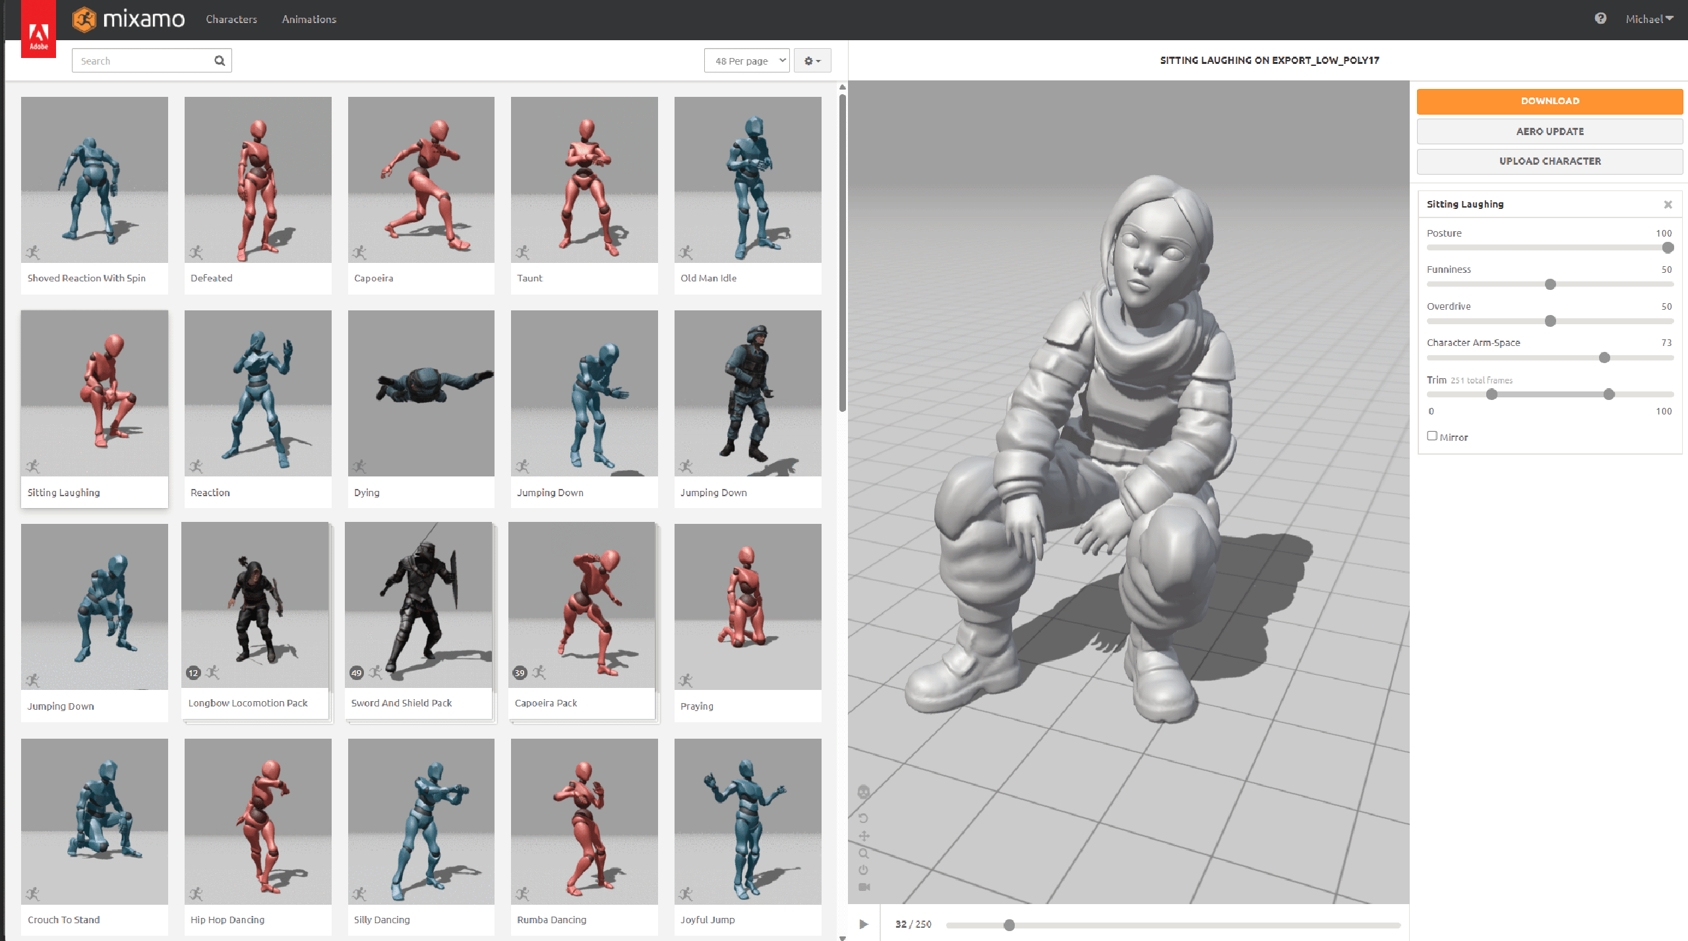Click the reset power icon in viewport
This screenshot has width=1688, height=941.
(x=864, y=870)
